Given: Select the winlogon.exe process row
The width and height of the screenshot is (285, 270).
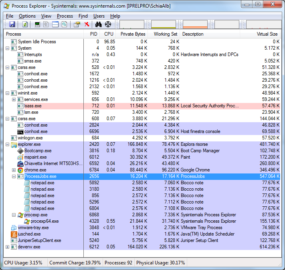Looking at the screenshot, I should pos(142,138).
